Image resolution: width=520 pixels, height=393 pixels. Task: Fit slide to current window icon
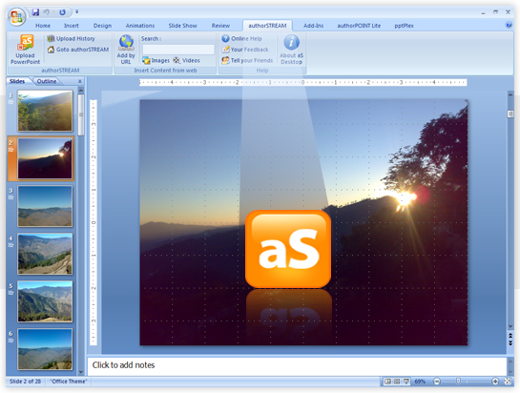[x=508, y=382]
